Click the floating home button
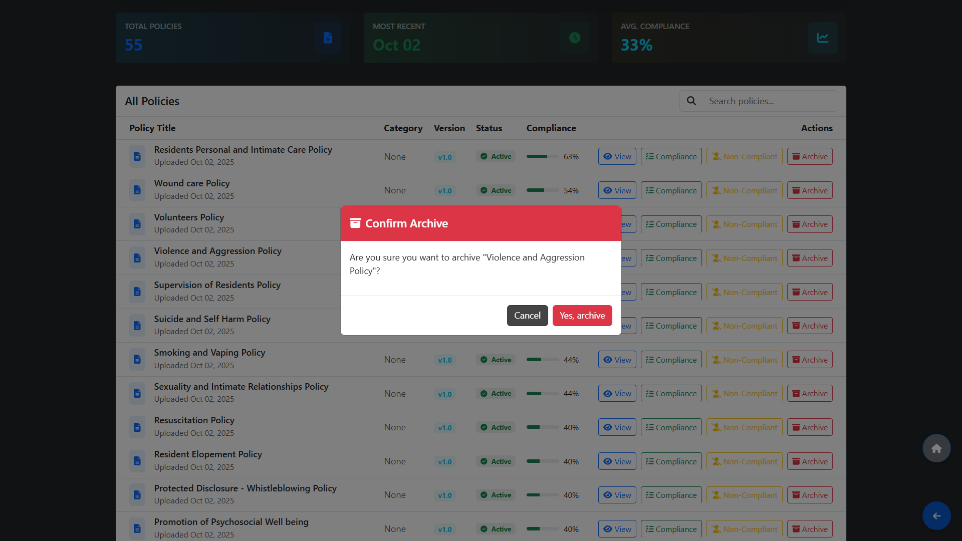The height and width of the screenshot is (541, 962). (936, 448)
